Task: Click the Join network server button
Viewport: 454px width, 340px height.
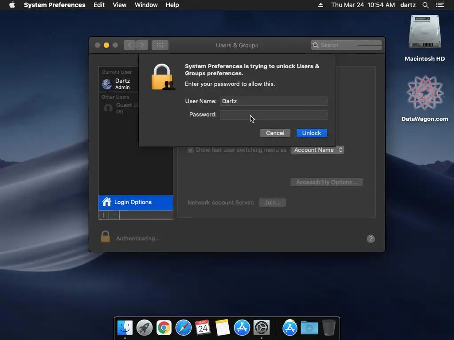Action: [x=273, y=202]
